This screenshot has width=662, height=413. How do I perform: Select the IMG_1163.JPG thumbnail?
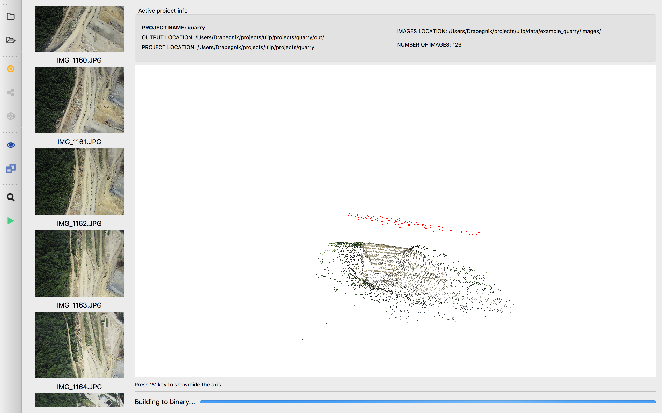click(x=79, y=263)
